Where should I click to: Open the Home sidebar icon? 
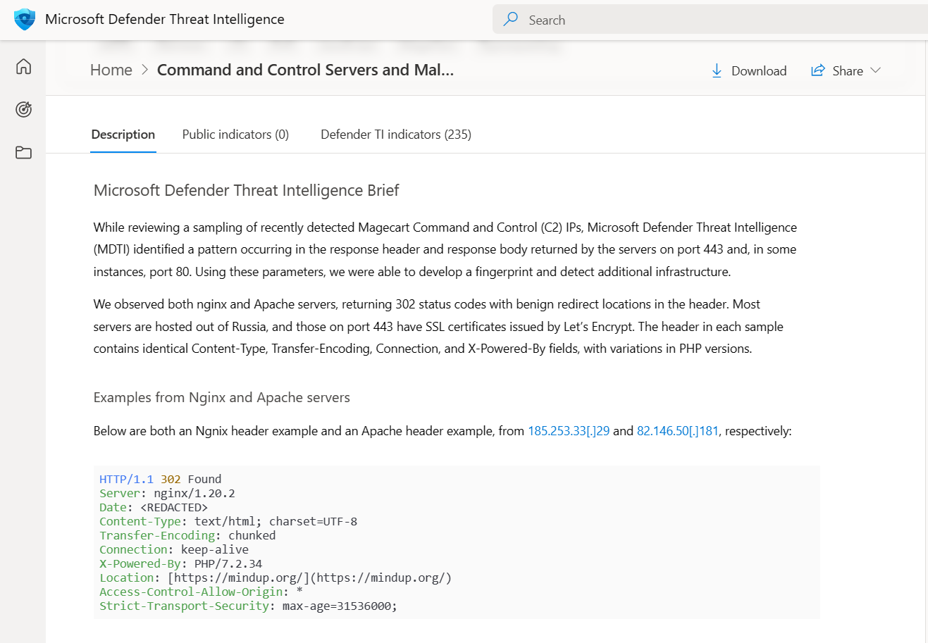(23, 66)
